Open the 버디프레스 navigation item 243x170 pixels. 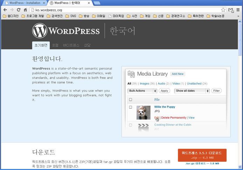click(x=71, y=45)
